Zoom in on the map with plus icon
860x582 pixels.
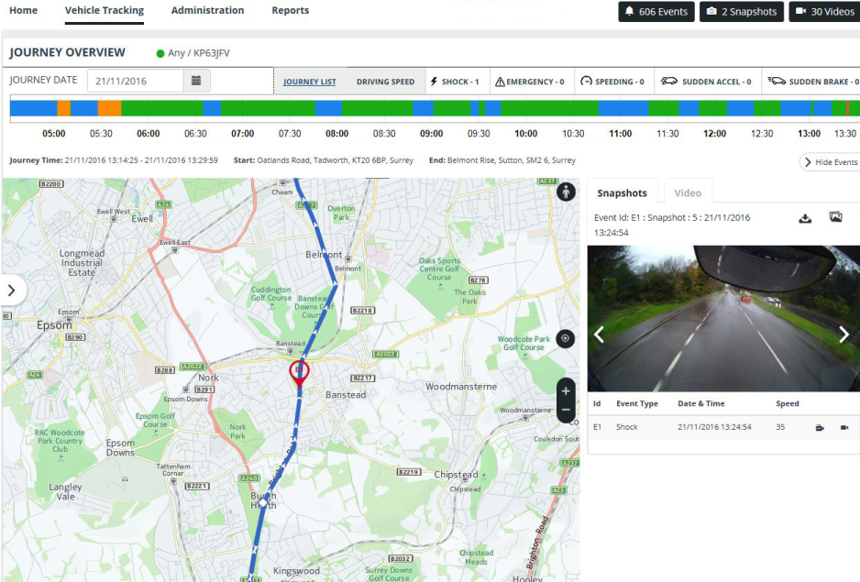click(566, 390)
